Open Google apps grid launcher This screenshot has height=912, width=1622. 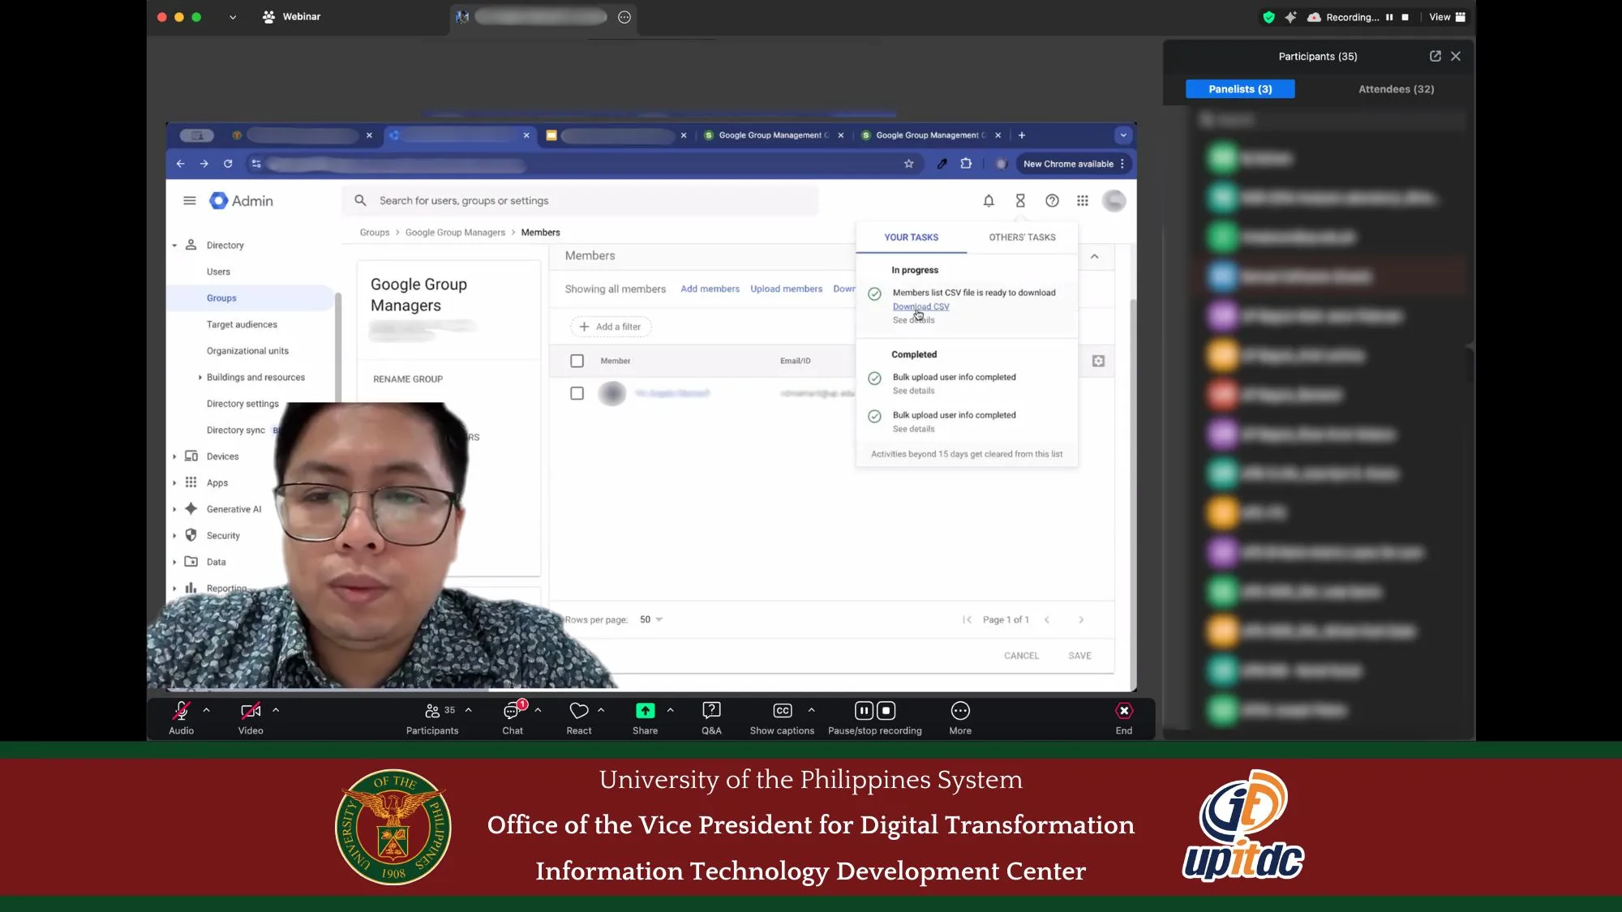(x=1083, y=200)
